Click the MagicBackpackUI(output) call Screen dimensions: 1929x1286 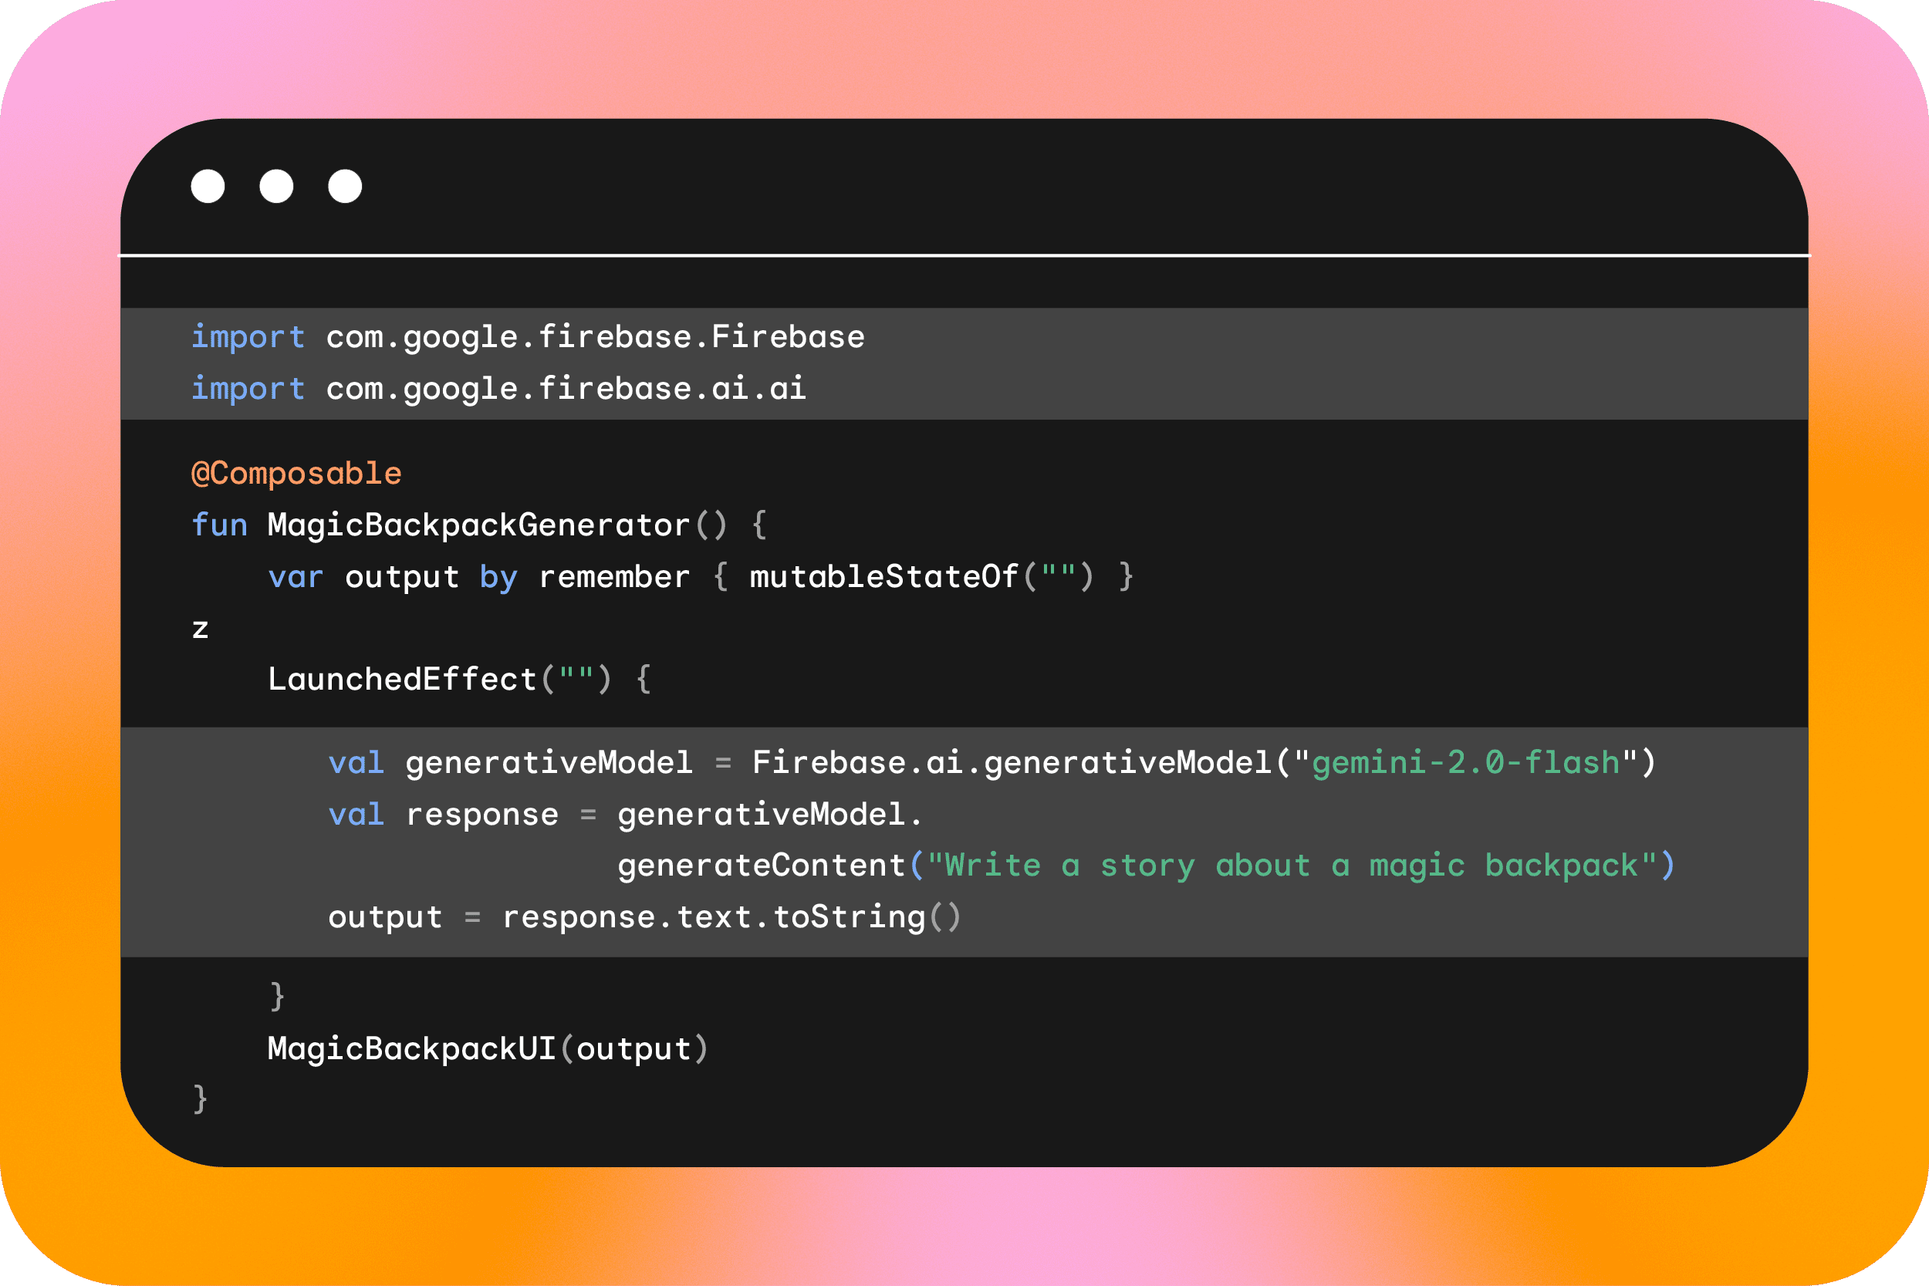pos(487,1049)
